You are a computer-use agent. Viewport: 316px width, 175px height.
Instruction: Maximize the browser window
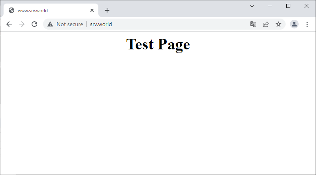click(288, 6)
